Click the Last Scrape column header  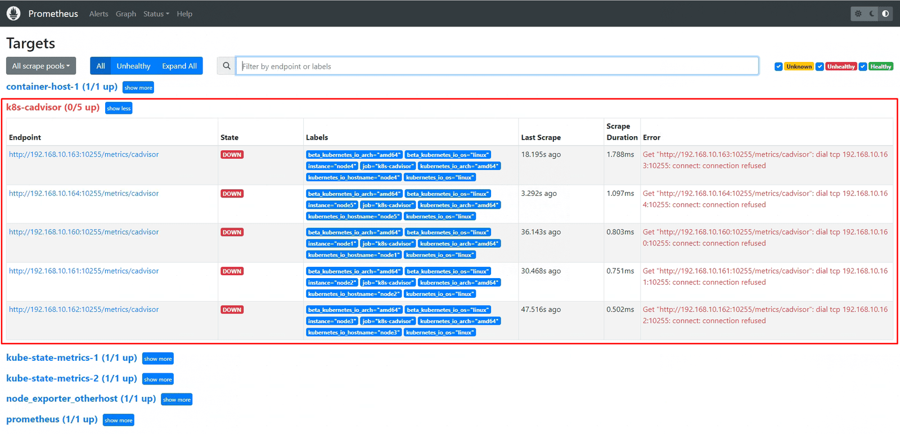tap(541, 137)
